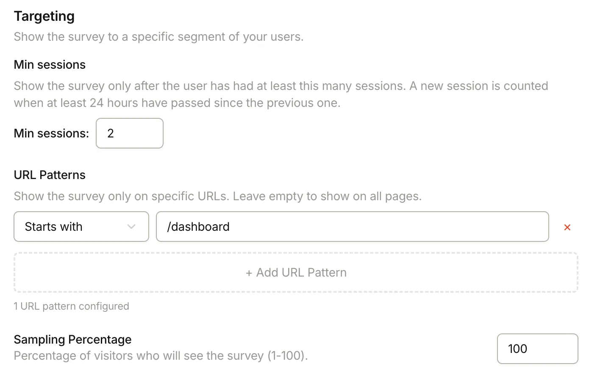Image resolution: width=589 pixels, height=375 pixels.
Task: Click the URL Patterns section label
Action: click(x=50, y=175)
